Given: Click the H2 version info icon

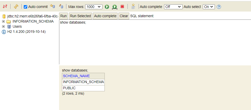Looking at the screenshot, I should (x=4, y=32).
